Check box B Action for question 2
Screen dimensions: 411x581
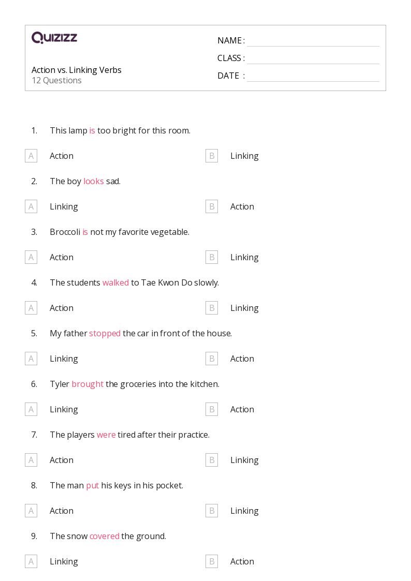[x=212, y=206]
